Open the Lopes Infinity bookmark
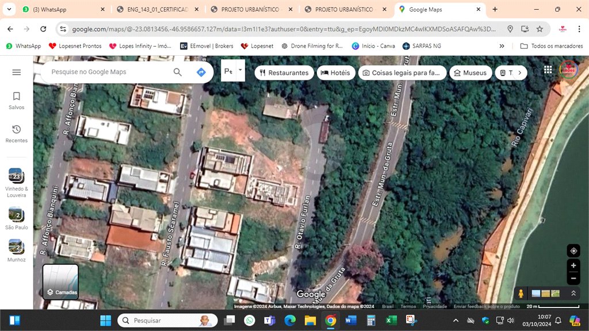The height and width of the screenshot is (331, 589). tap(140, 46)
